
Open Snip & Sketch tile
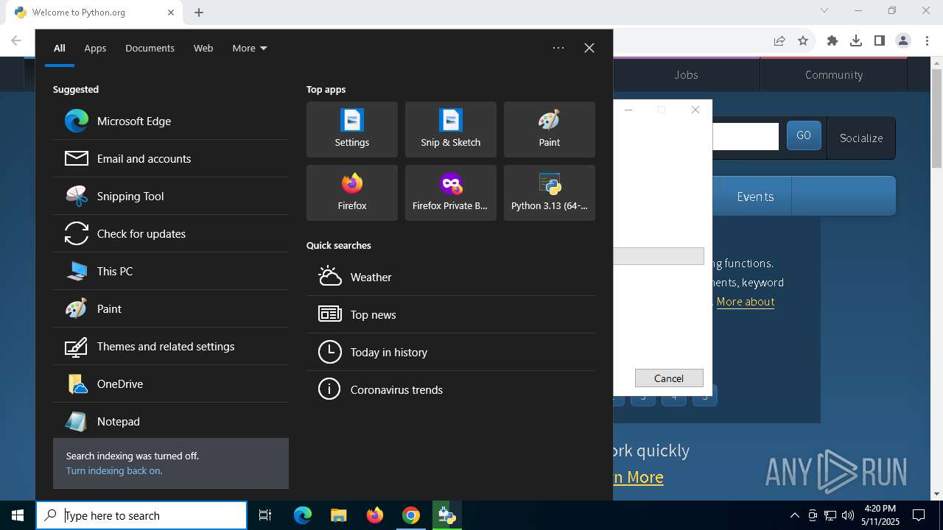pos(451,130)
